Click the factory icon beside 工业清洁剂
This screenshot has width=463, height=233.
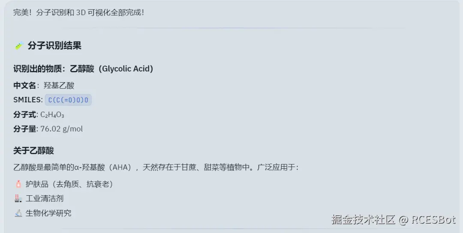[18, 198]
